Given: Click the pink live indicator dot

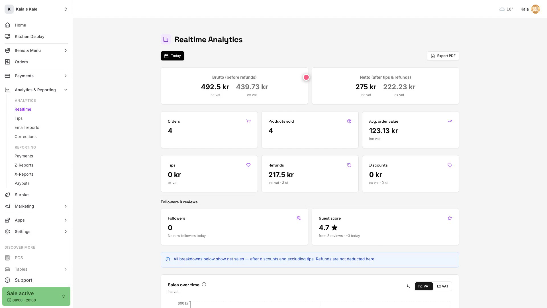Looking at the screenshot, I should coord(306,77).
